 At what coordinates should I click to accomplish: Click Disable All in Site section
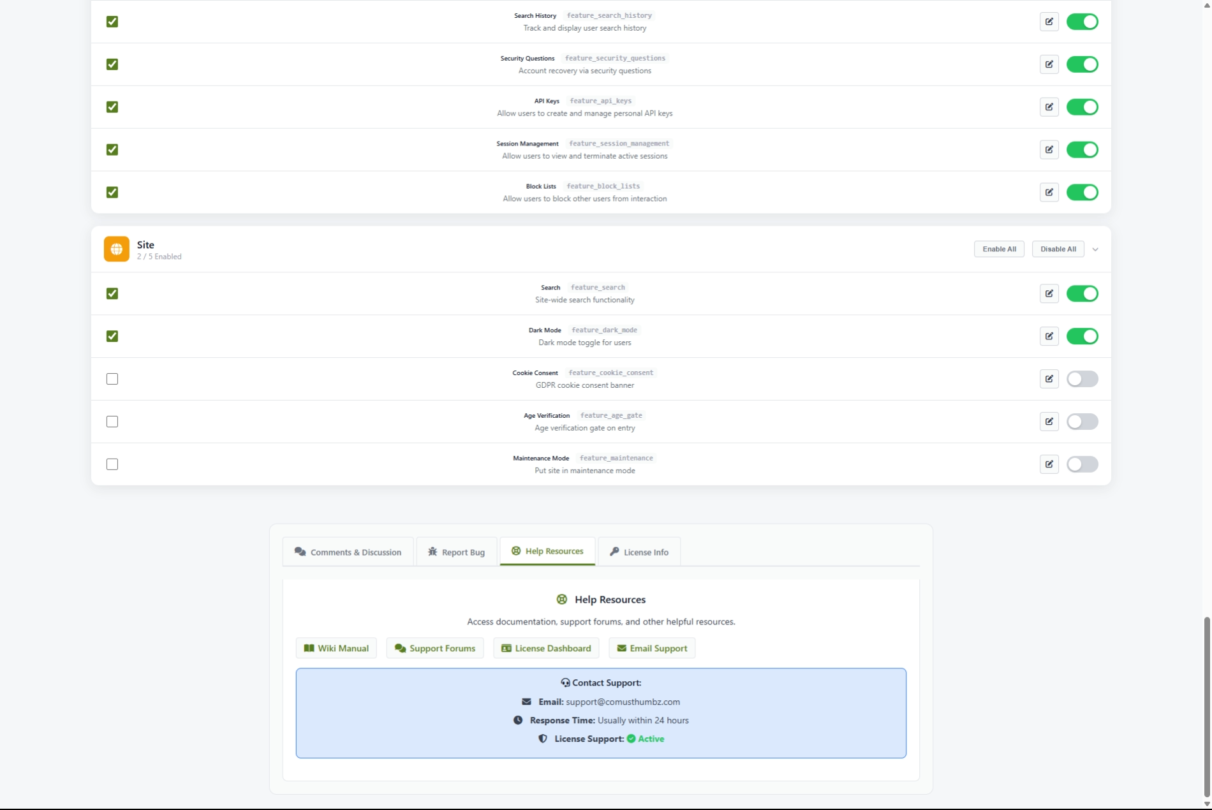tap(1058, 249)
